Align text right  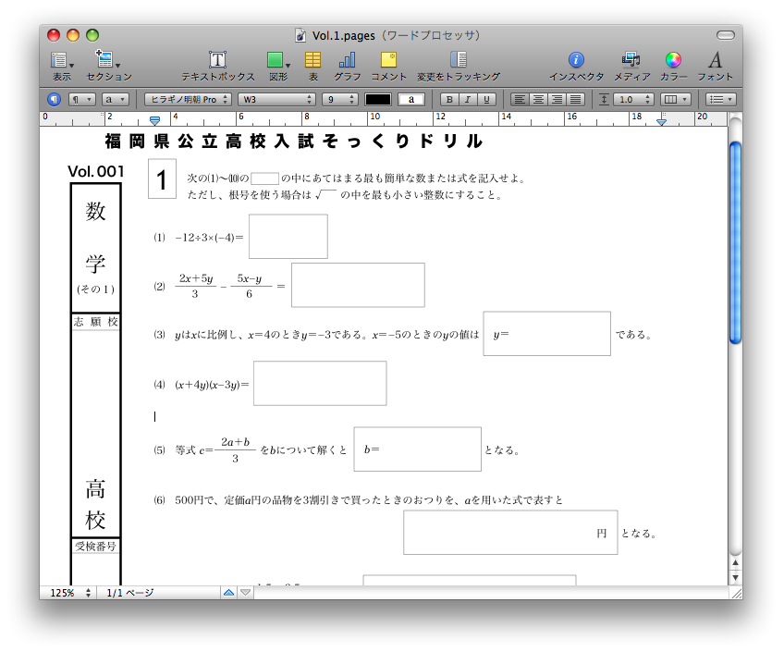pyautogui.click(x=557, y=100)
